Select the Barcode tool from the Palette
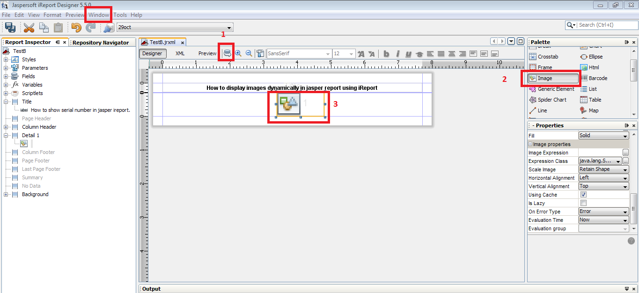Screen dimensions: 639x293 (598, 78)
